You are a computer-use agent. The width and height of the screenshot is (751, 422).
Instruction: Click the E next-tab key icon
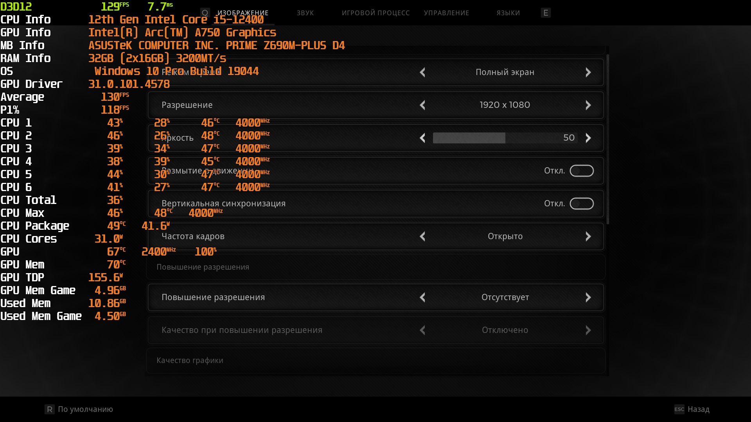coord(546,13)
